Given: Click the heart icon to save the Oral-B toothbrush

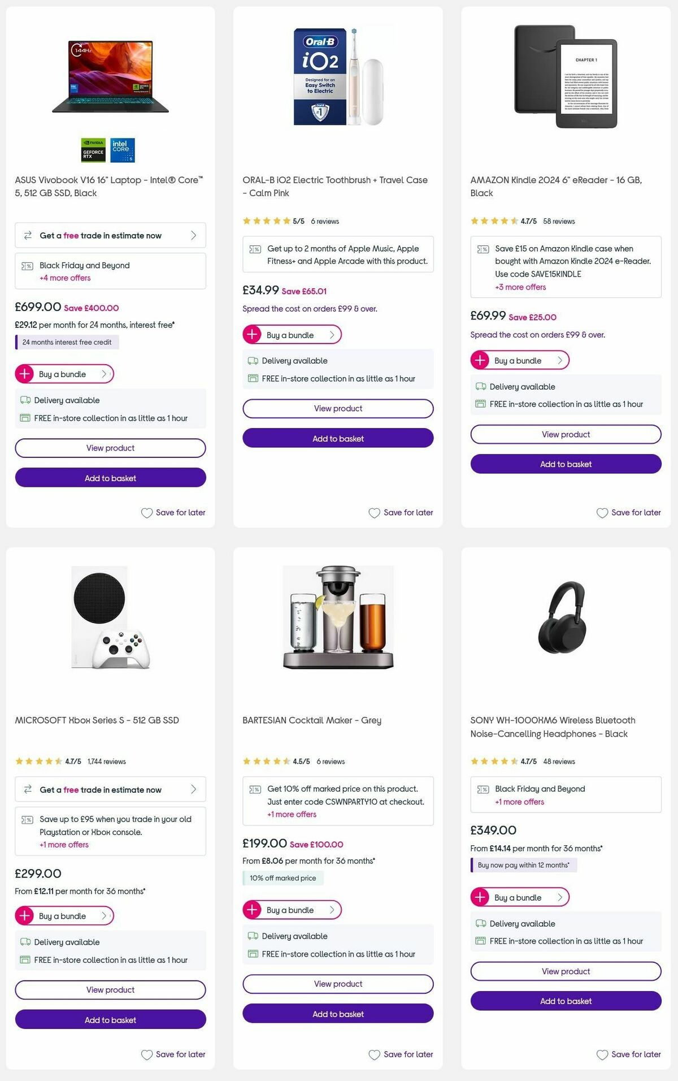Looking at the screenshot, I should (374, 512).
